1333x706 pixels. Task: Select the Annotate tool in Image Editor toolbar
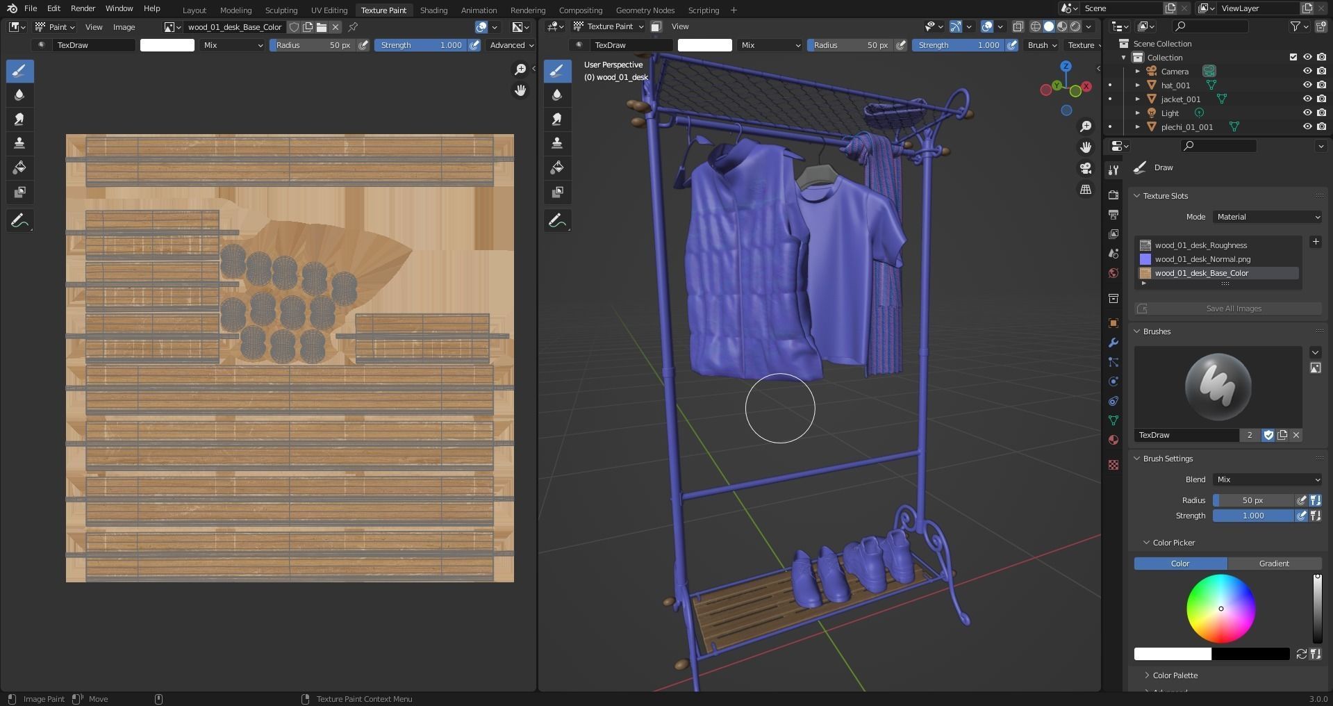[19, 221]
